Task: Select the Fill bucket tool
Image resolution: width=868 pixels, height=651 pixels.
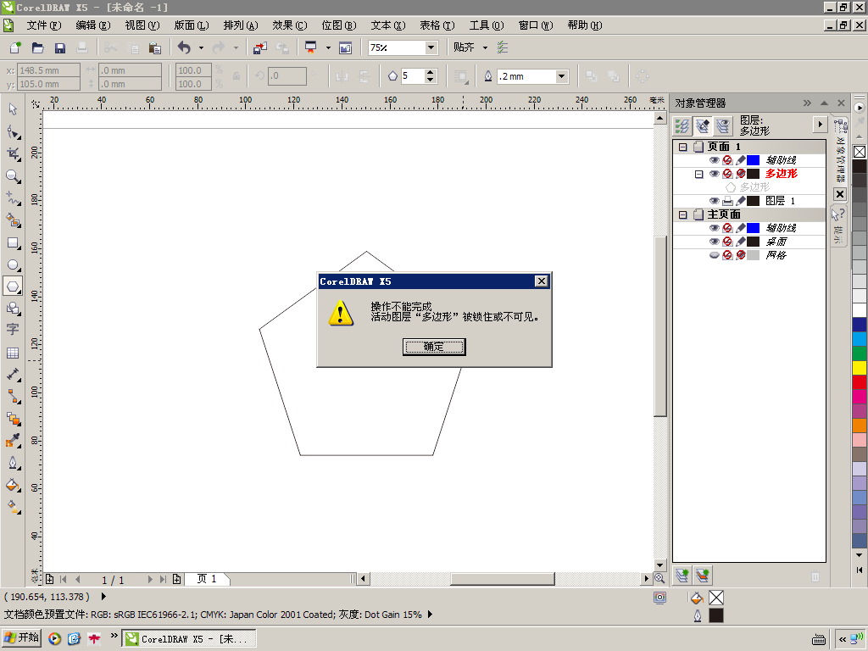Action: (x=13, y=485)
